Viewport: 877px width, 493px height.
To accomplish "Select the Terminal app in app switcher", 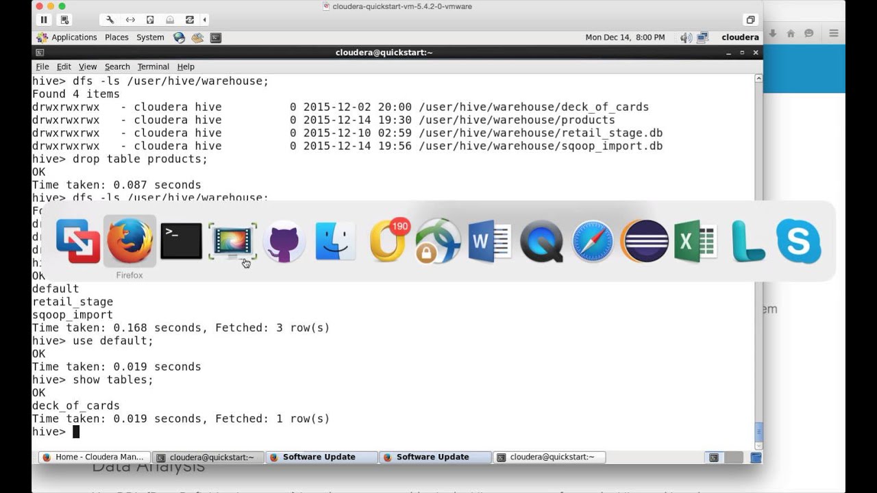I will click(181, 241).
